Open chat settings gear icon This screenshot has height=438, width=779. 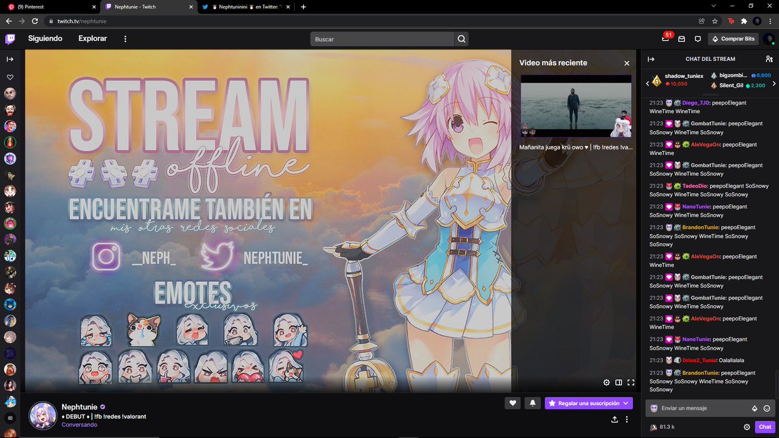click(x=747, y=427)
